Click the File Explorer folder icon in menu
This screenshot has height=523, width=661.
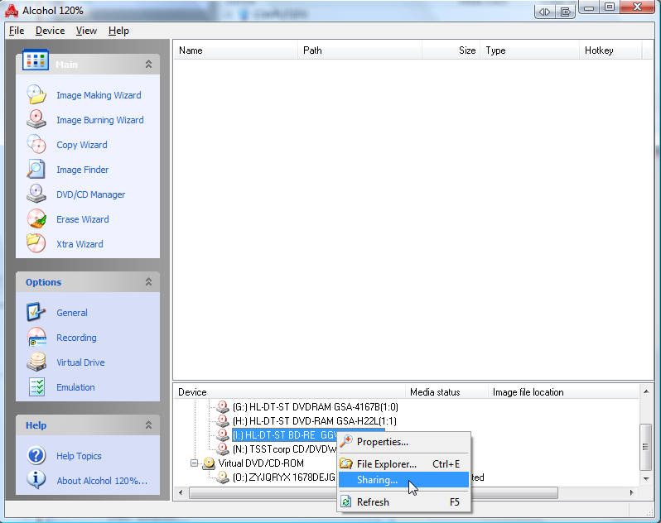346,463
